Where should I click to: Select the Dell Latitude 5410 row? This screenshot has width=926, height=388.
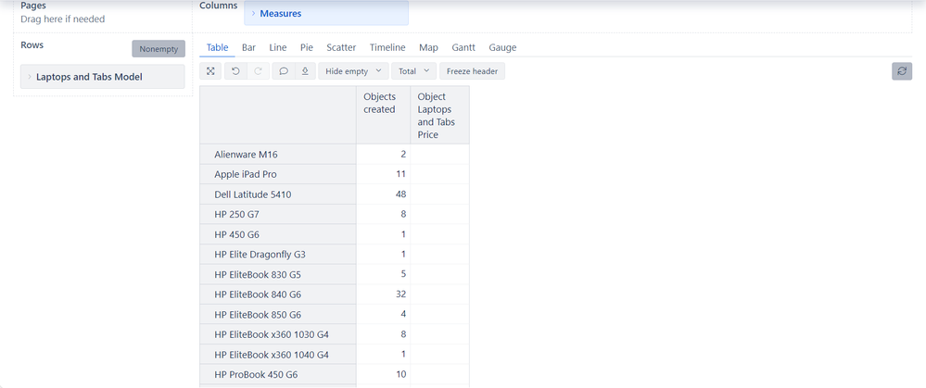278,194
